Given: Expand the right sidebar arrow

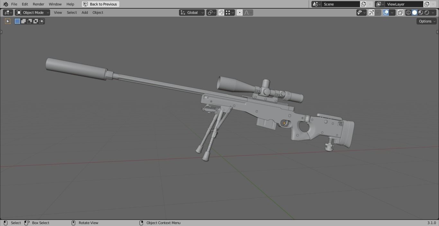Looking at the screenshot, I should (x=437, y=32).
